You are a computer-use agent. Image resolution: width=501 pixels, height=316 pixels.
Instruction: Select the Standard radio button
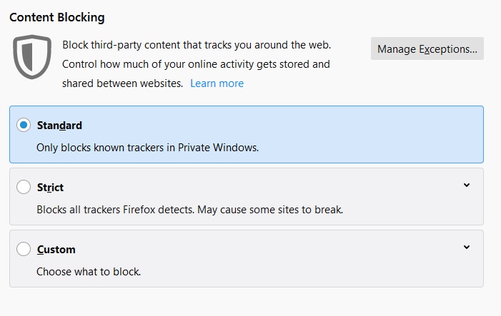(x=24, y=125)
